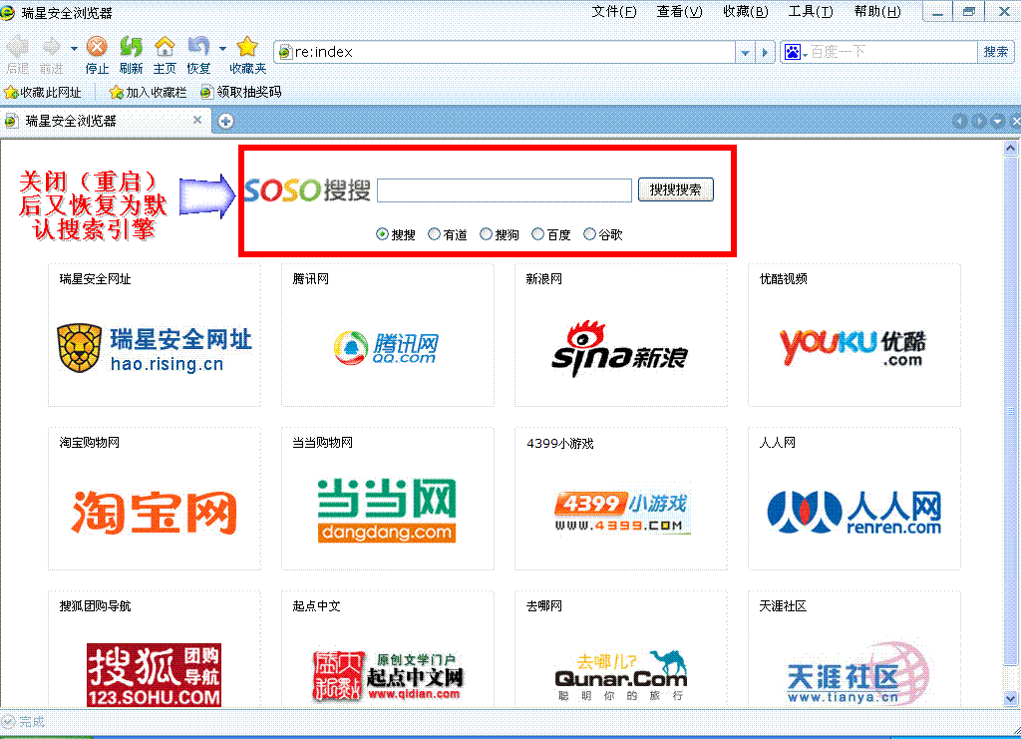
Task: Click the Refresh (刷新) icon
Action: pyautogui.click(x=131, y=46)
